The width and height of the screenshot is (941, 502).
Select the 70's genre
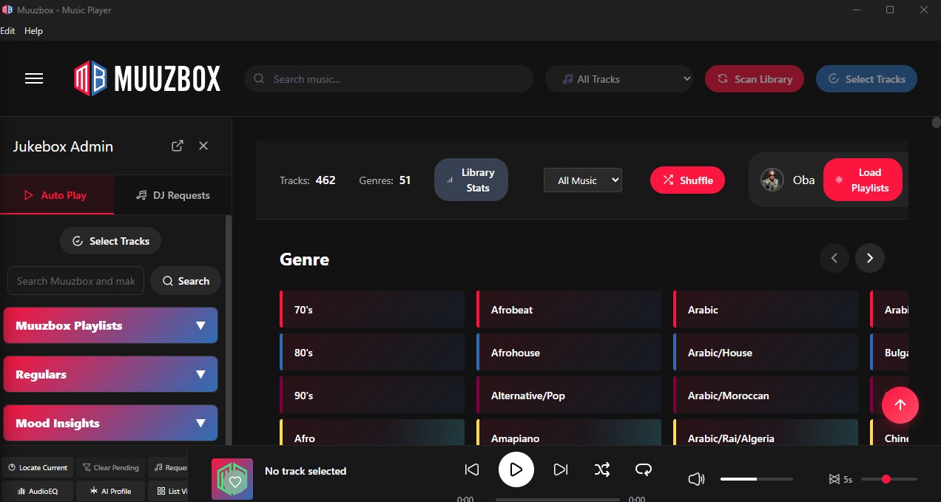click(372, 310)
